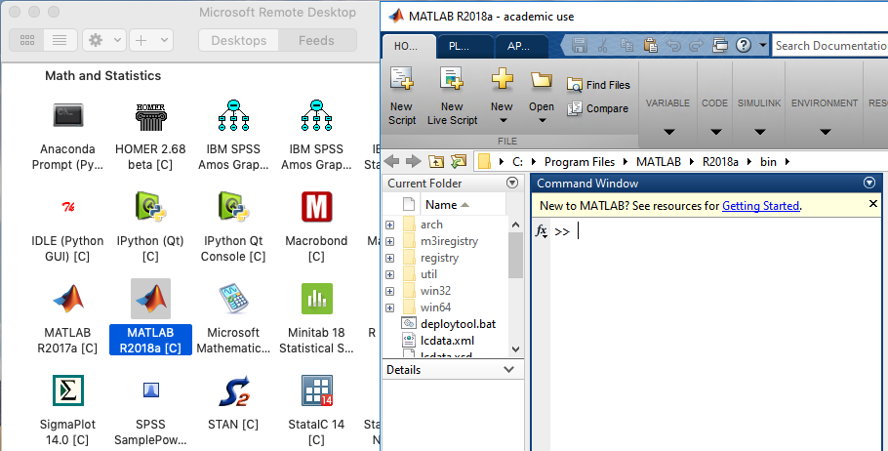Open MATLAB Help question mark icon

(x=744, y=45)
